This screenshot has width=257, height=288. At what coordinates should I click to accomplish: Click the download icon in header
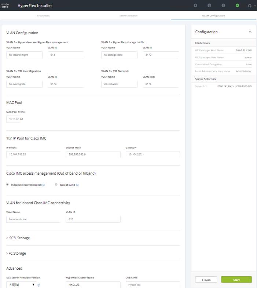(195, 6)
